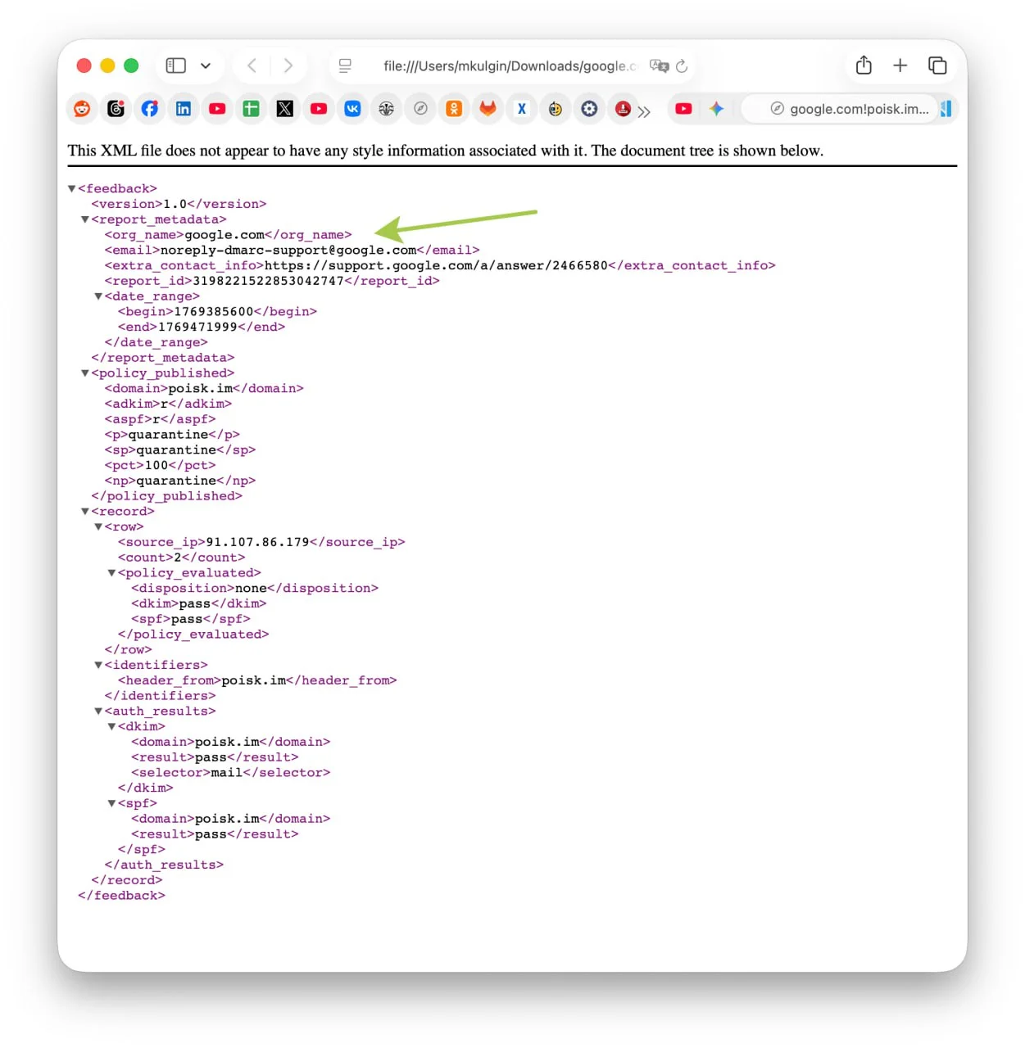Toggle the Safari sidebar

(176, 65)
